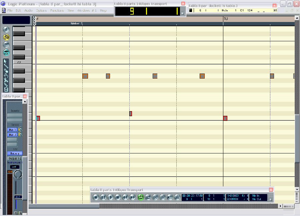This screenshot has height=216, width=300.
Task: Select the Pencil tool
Action: click(x=6, y=66)
